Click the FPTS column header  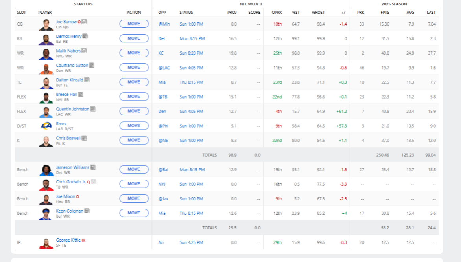coord(385,12)
